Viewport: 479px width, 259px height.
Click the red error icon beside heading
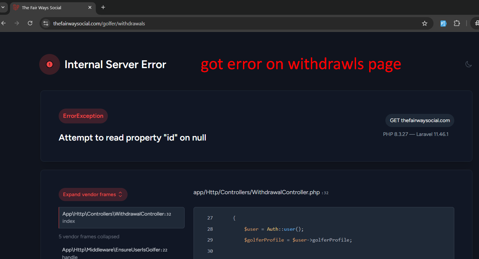[49, 64]
